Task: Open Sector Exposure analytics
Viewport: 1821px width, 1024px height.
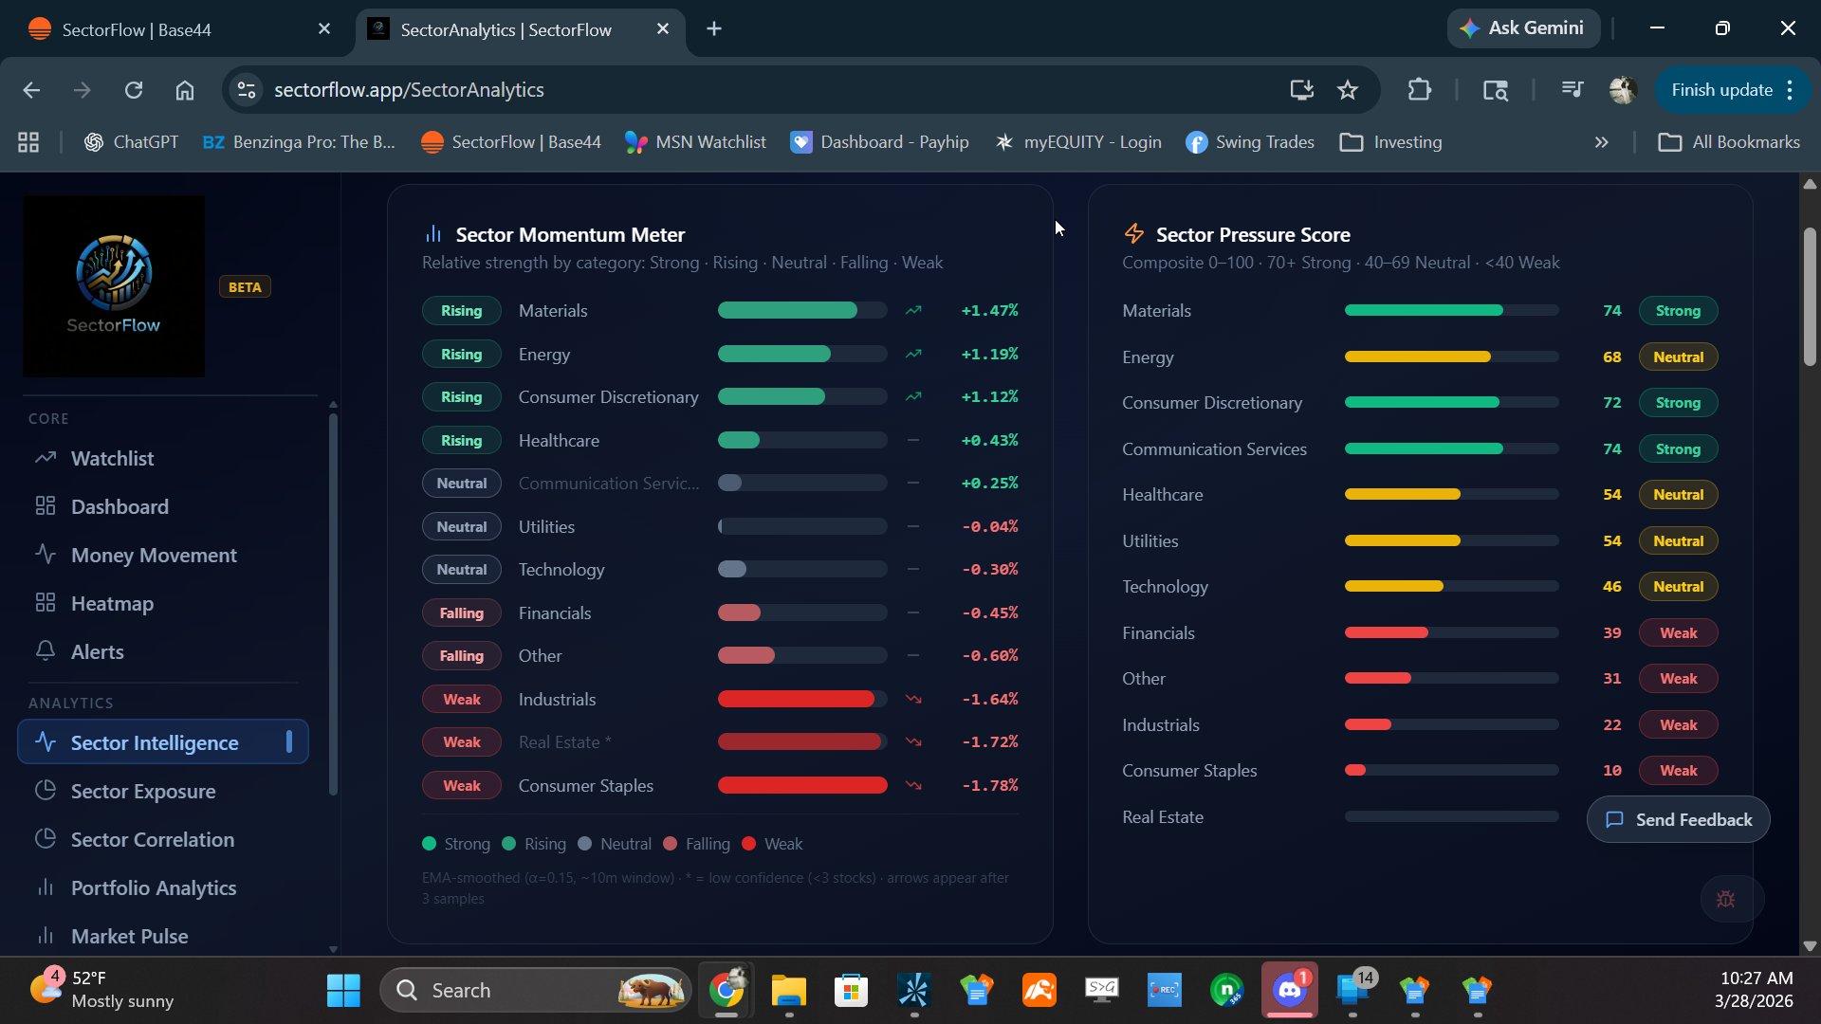Action: tap(143, 792)
